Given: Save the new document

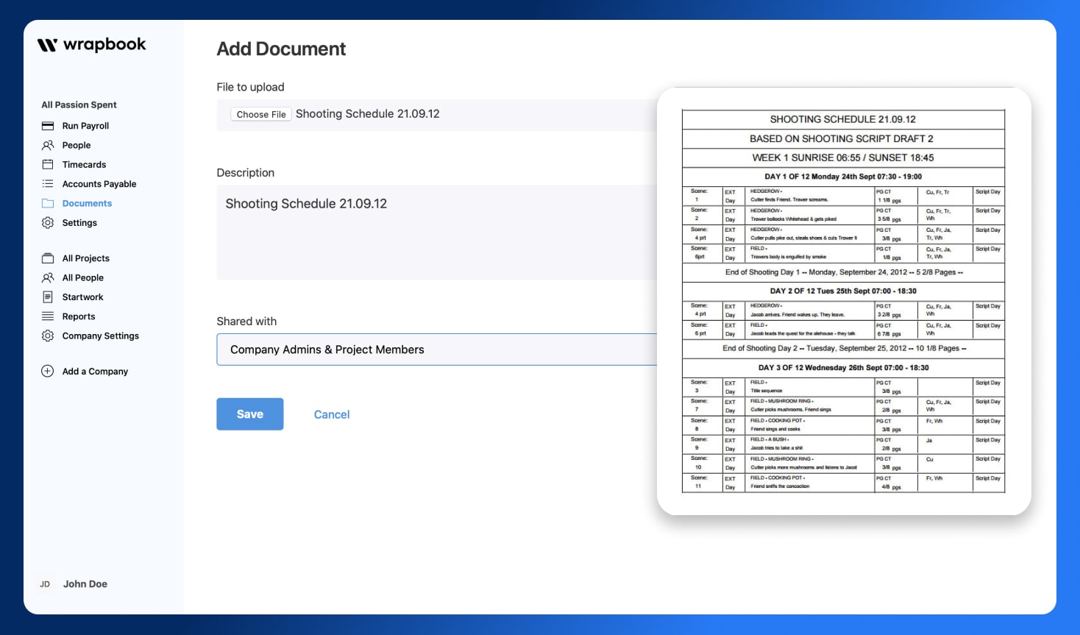Looking at the screenshot, I should [x=249, y=414].
